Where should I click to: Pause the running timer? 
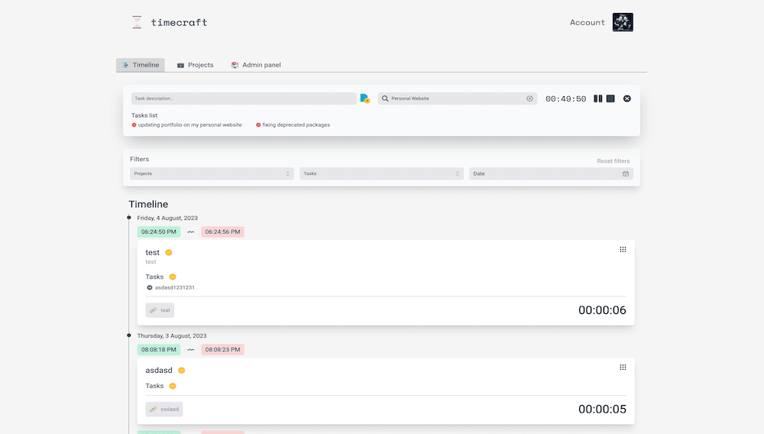point(598,99)
